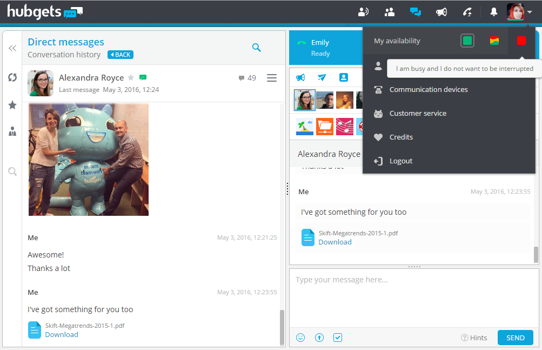Viewport: 542px width, 350px height.
Task: Click the checkmark task icon below message box
Action: pos(338,338)
